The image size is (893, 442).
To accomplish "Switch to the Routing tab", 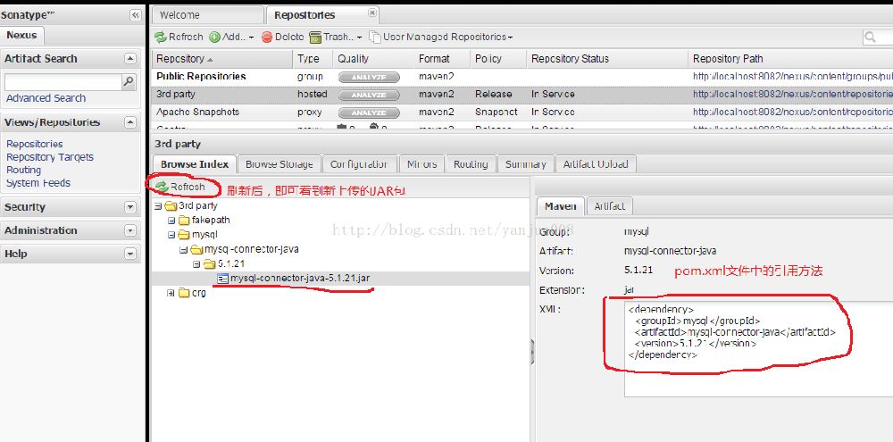I will coord(471,164).
